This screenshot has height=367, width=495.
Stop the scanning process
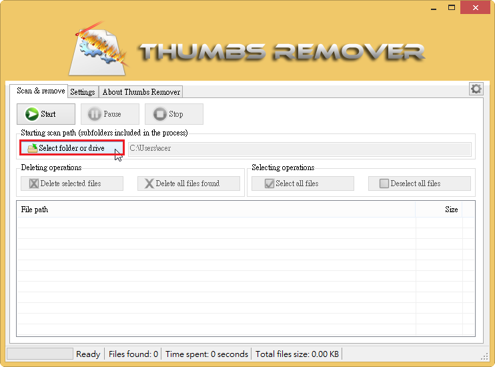tap(173, 114)
